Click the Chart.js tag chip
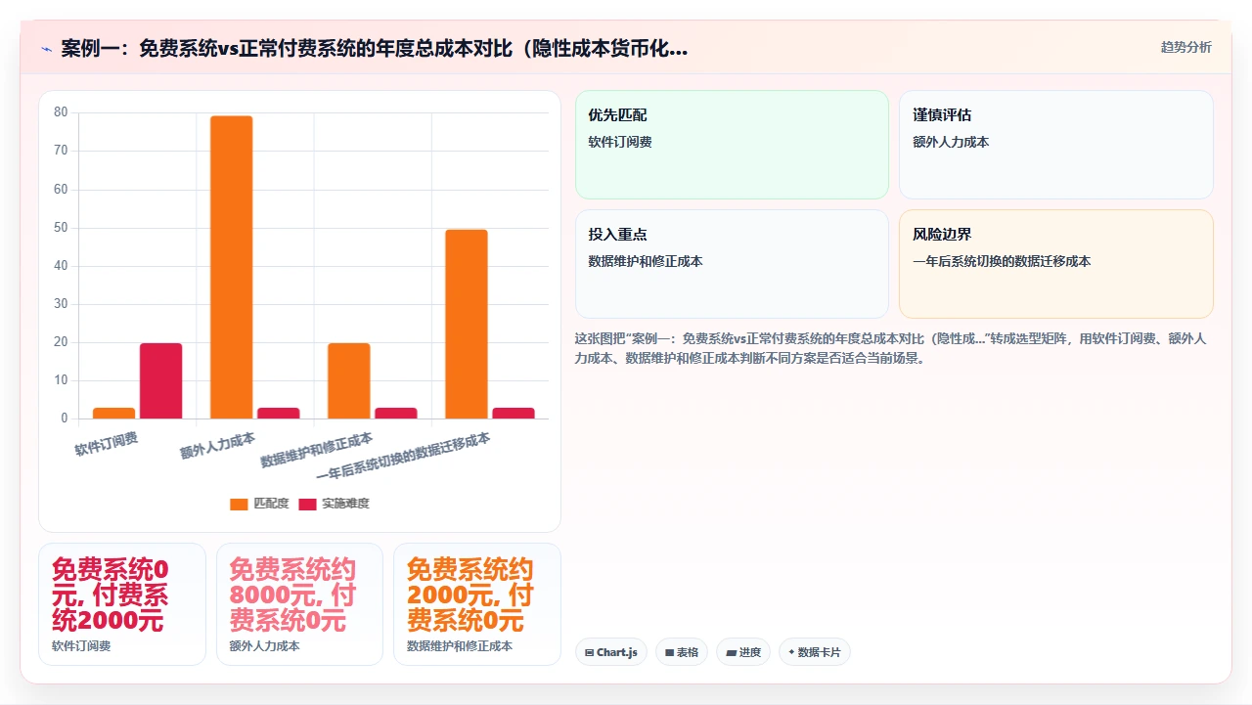 (611, 652)
